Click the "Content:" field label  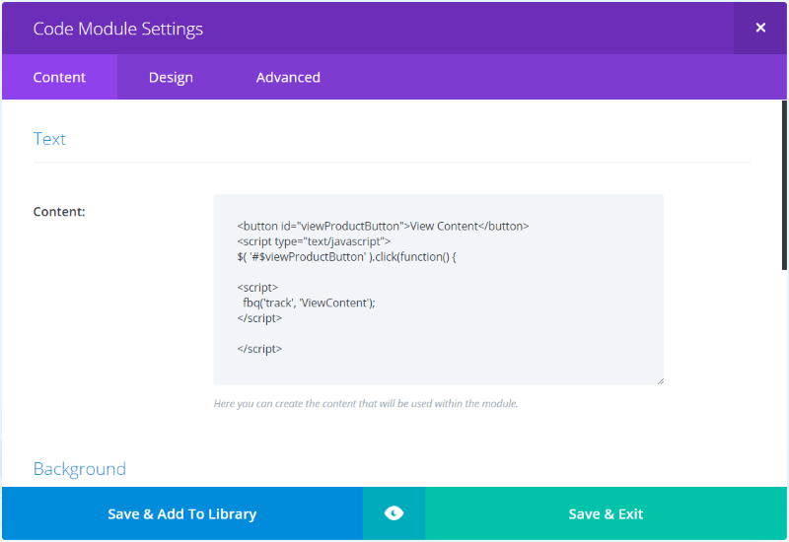59,212
